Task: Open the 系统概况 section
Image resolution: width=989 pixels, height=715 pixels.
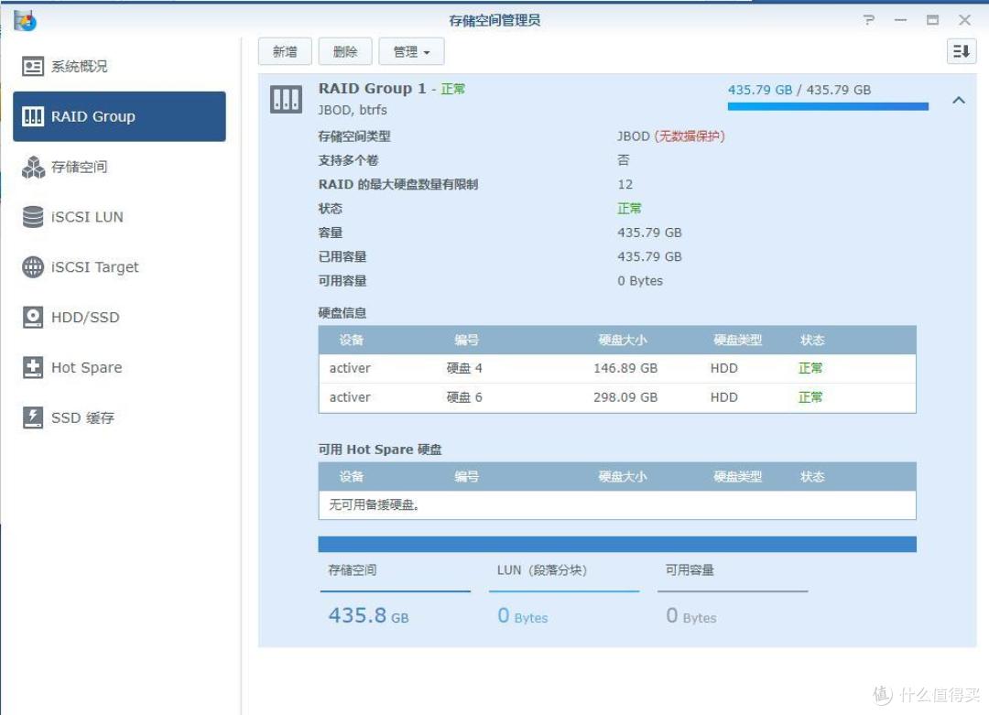Action: click(x=119, y=66)
